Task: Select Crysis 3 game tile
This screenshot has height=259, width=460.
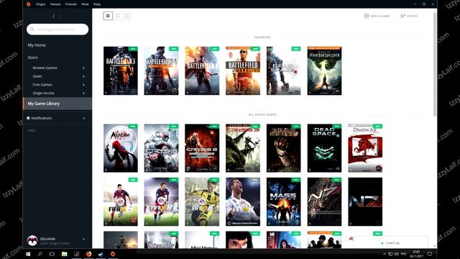Action: 243,148
